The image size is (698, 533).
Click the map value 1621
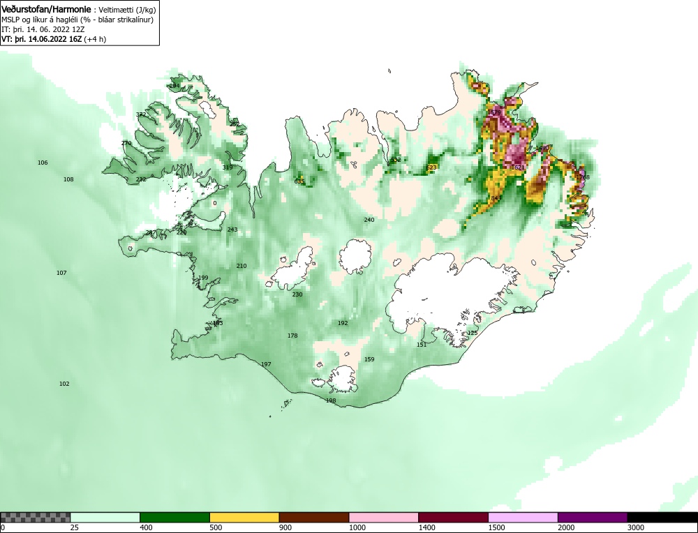(x=518, y=167)
